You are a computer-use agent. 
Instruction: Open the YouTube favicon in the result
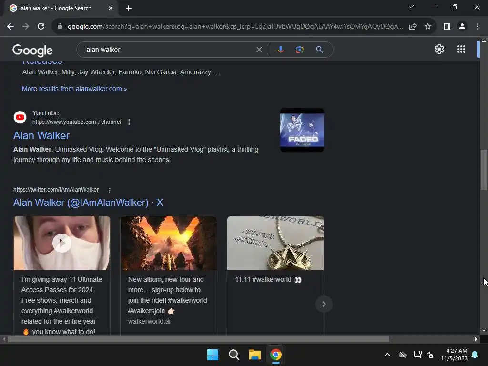click(x=20, y=117)
